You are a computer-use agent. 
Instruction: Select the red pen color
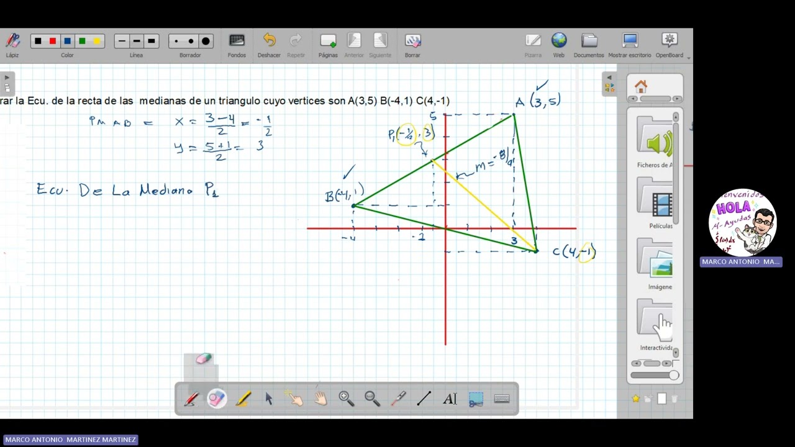pyautogui.click(x=53, y=42)
